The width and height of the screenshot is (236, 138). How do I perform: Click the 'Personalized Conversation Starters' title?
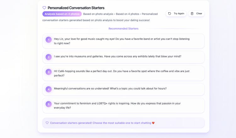pyautogui.click(x=76, y=8)
